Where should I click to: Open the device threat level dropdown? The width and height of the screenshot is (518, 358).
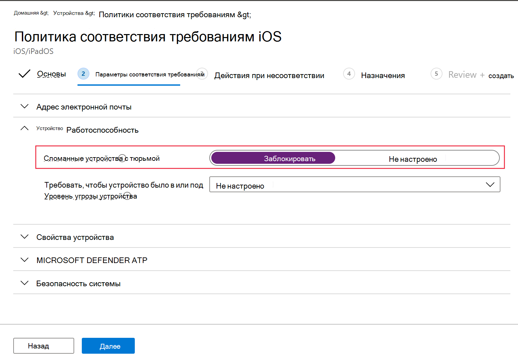coord(355,184)
